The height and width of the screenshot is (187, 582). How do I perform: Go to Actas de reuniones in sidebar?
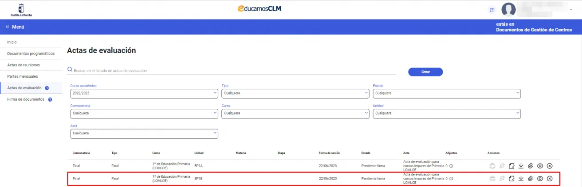tap(24, 65)
